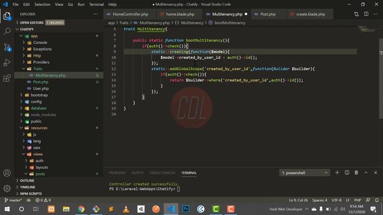Viewport: 383px width, 215px height.
Task: Collapse the Traits folder
Action: coord(59,69)
